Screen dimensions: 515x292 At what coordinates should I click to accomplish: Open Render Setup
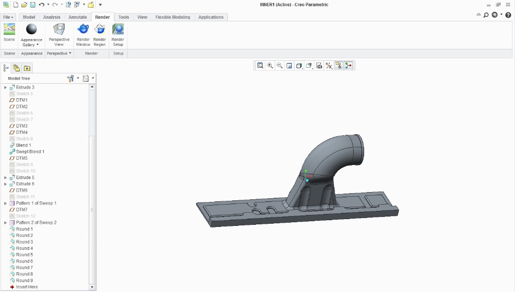click(x=118, y=35)
